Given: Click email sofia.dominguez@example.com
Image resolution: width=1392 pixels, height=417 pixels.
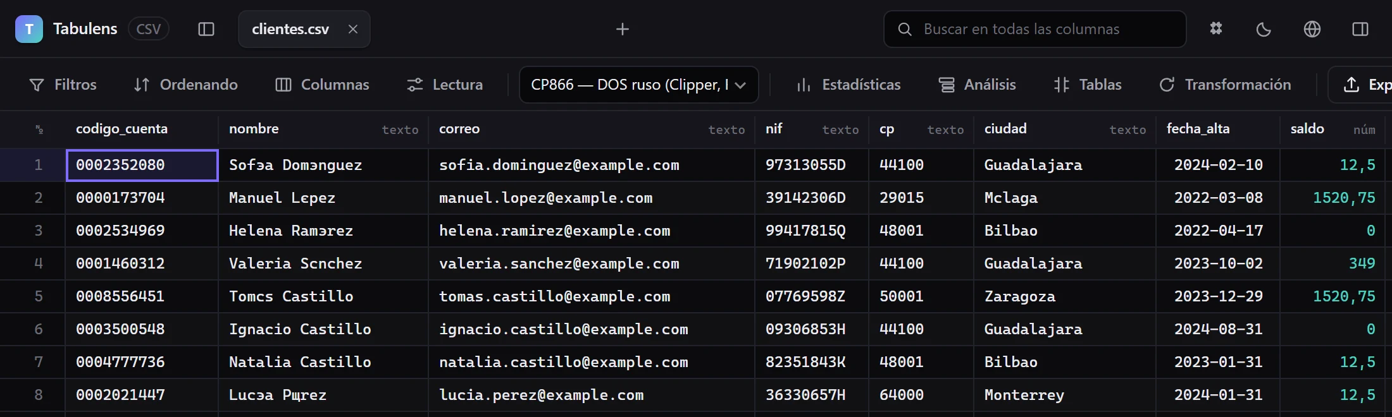Looking at the screenshot, I should coord(592,166).
